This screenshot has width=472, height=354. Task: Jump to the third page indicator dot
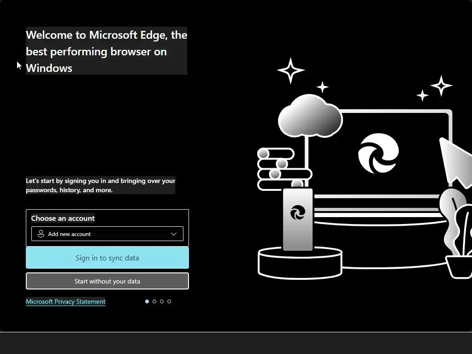(x=162, y=301)
